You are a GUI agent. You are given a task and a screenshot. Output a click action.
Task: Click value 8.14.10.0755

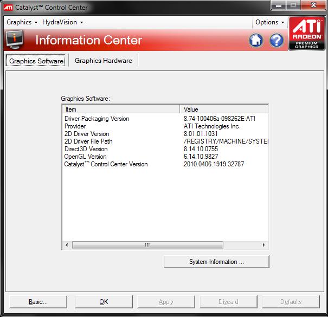(x=201, y=149)
